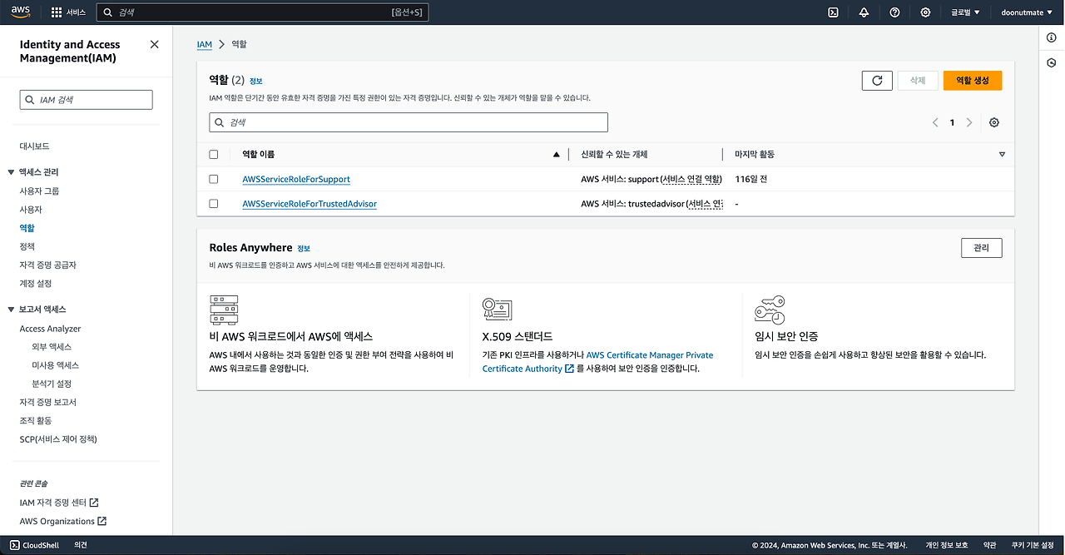
Task: Open 약관 footer link
Action: [x=990, y=545]
